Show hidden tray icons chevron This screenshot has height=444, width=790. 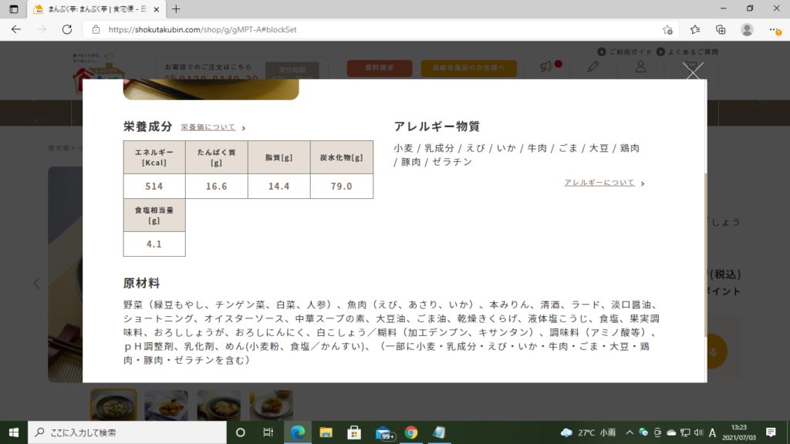point(630,432)
